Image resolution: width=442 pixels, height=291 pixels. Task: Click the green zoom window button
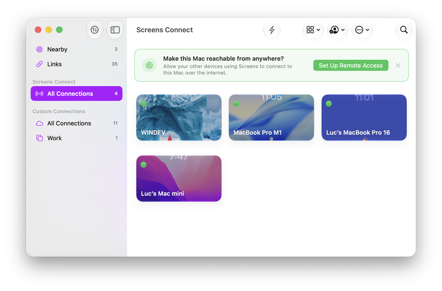coord(59,30)
